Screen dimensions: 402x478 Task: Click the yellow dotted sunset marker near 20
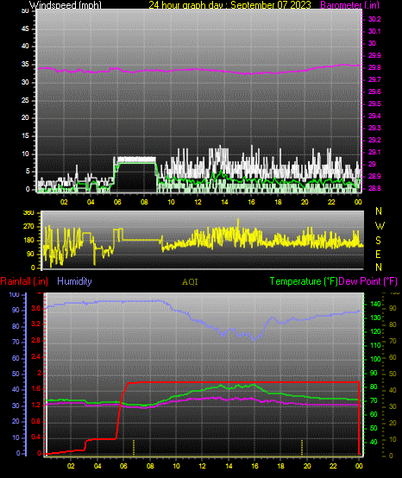tap(302, 447)
